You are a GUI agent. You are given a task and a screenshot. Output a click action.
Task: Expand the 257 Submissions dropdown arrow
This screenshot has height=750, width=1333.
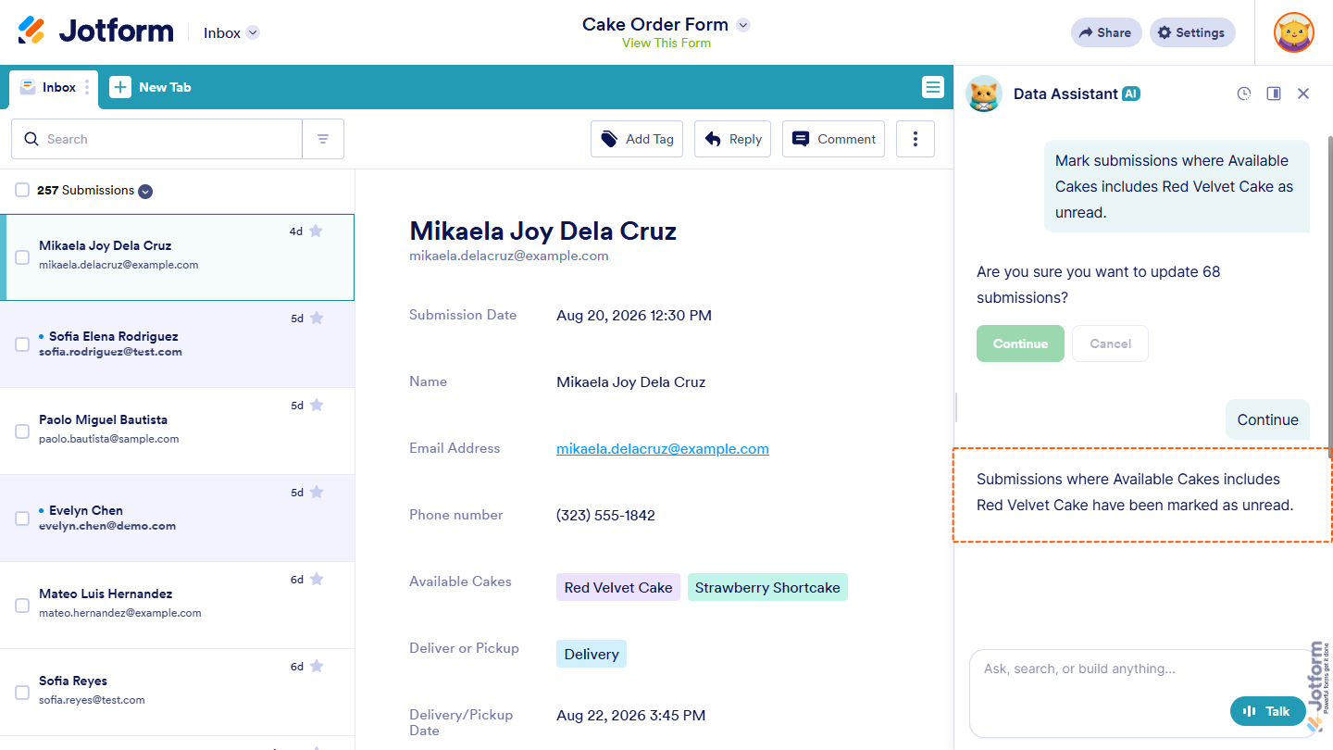click(x=145, y=191)
